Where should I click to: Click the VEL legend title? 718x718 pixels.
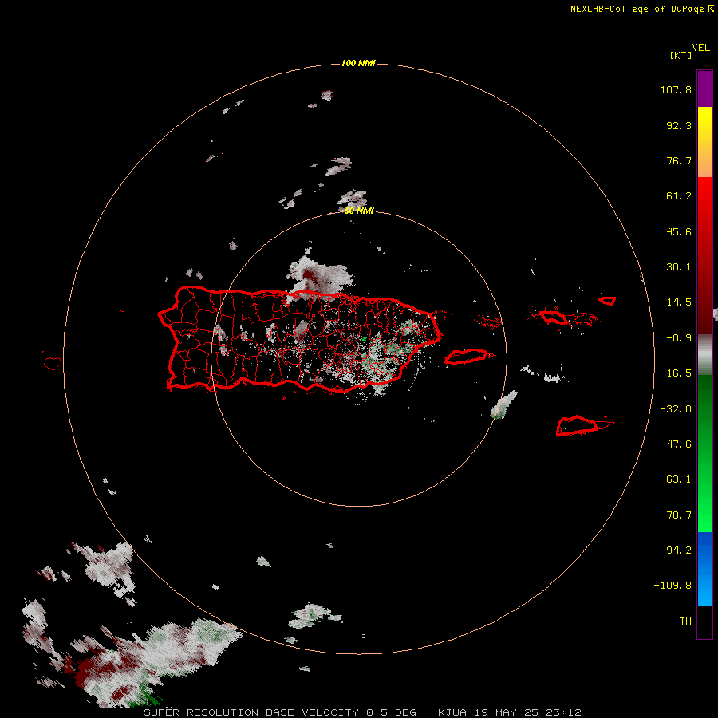click(x=701, y=48)
